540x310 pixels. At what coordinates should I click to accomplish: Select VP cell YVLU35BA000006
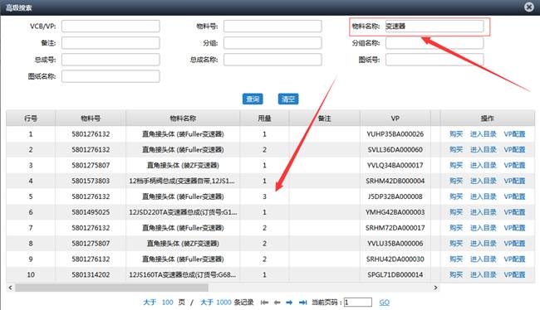tap(395, 244)
